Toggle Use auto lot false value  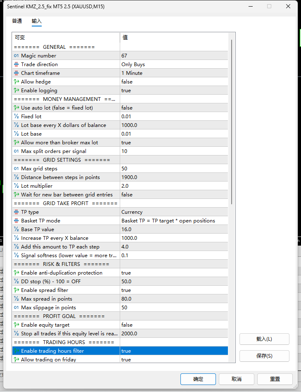point(174,108)
